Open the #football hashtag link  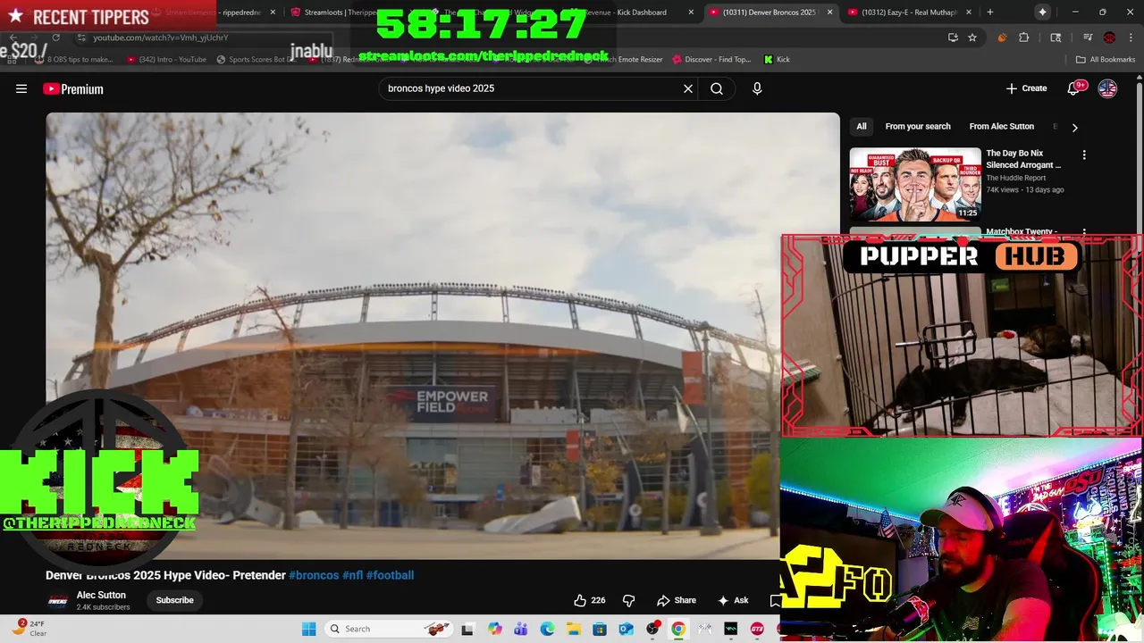[x=390, y=575]
